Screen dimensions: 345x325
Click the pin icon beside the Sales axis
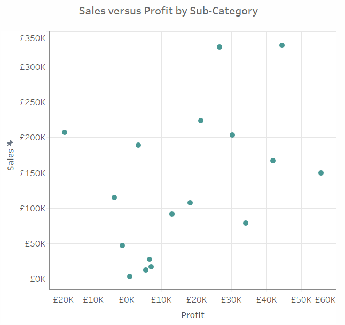pyautogui.click(x=10, y=144)
